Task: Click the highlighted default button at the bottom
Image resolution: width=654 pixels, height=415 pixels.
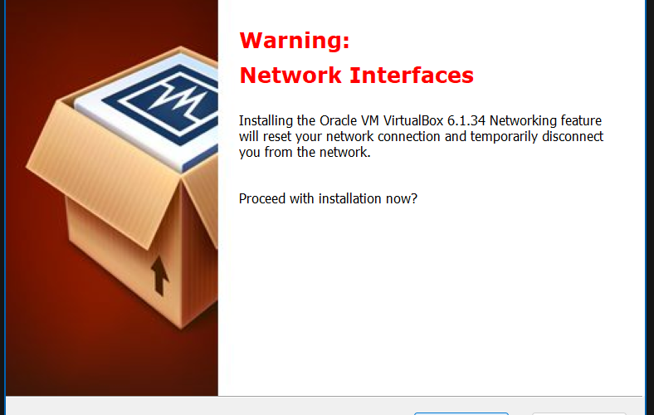Action: tap(461, 413)
